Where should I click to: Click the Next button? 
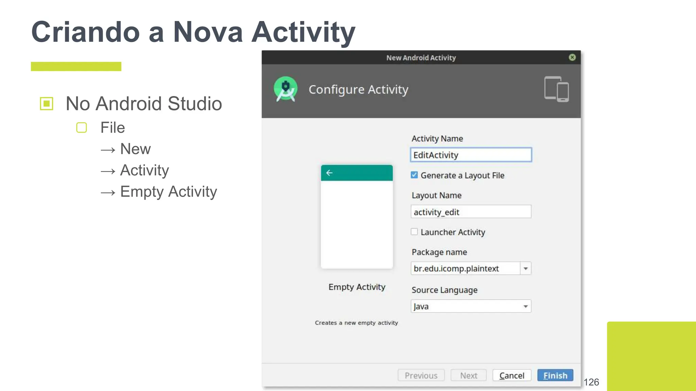(x=469, y=375)
